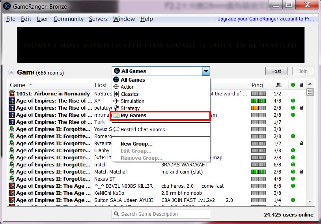Screen dimensions: 321x224
Task: Click the 'cba heros. 2.0 come fast' description
Action: (192, 186)
